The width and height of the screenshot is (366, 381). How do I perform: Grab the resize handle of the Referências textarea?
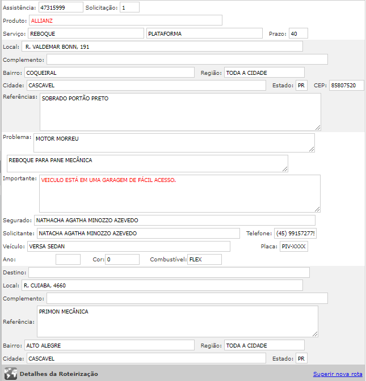pos(318,128)
